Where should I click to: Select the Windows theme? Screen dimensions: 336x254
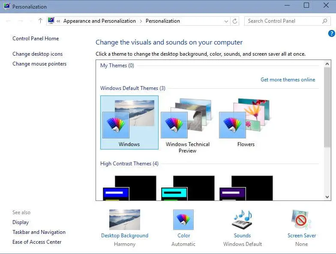coord(129,123)
